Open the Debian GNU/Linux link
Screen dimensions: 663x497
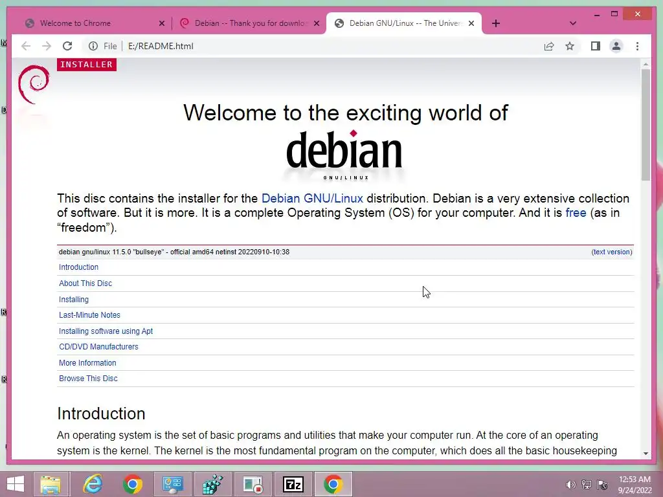coord(312,198)
